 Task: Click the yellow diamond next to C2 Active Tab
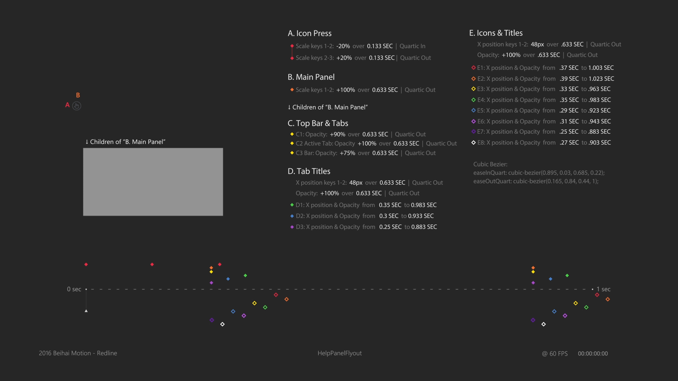click(x=292, y=143)
